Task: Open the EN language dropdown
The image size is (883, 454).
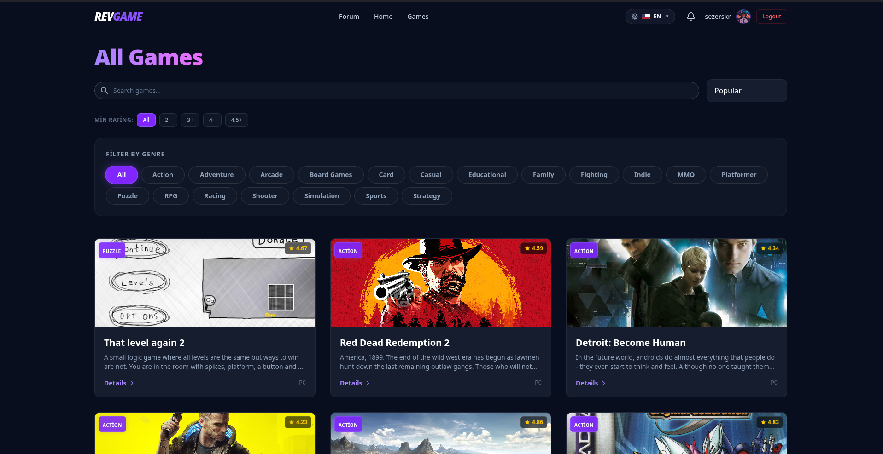Action: click(660, 16)
